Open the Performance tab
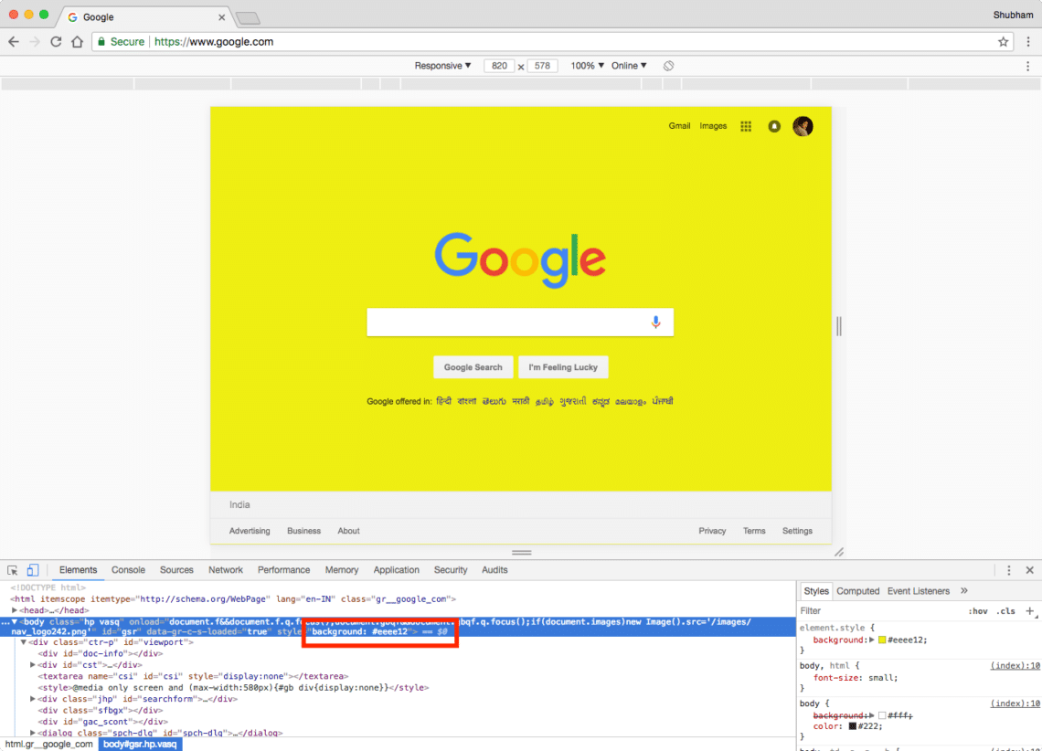Screen dimensions: 1042x751 [x=283, y=570]
